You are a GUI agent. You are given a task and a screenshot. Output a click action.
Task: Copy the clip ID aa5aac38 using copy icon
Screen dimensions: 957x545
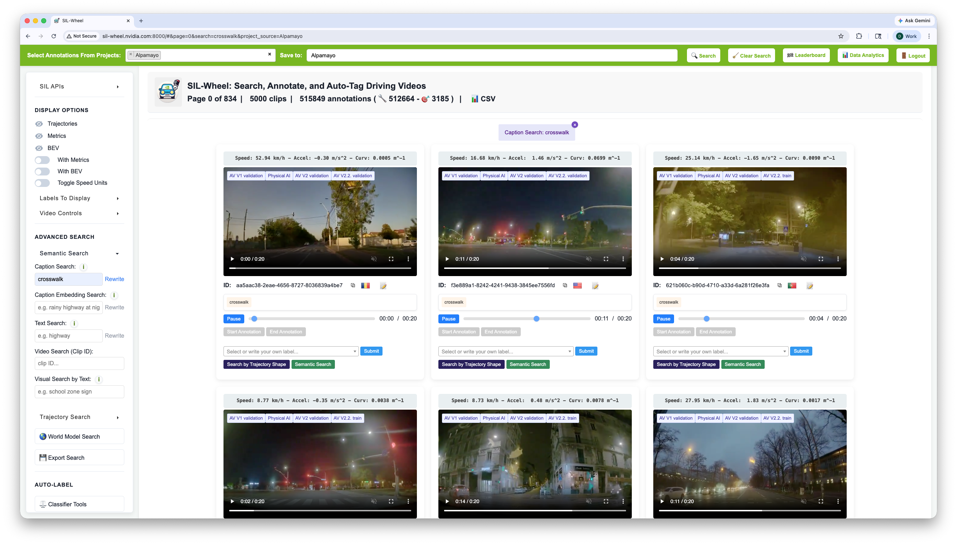point(352,285)
